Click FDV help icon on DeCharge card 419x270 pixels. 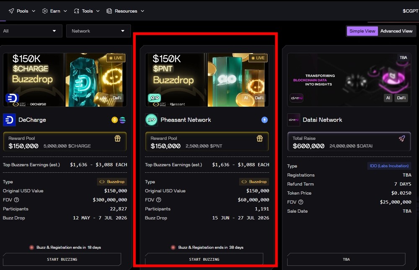[16, 200]
